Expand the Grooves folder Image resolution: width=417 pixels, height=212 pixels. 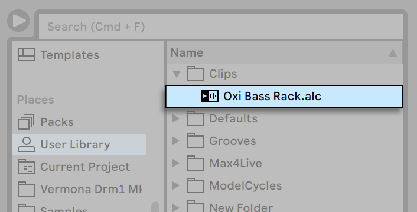point(176,141)
